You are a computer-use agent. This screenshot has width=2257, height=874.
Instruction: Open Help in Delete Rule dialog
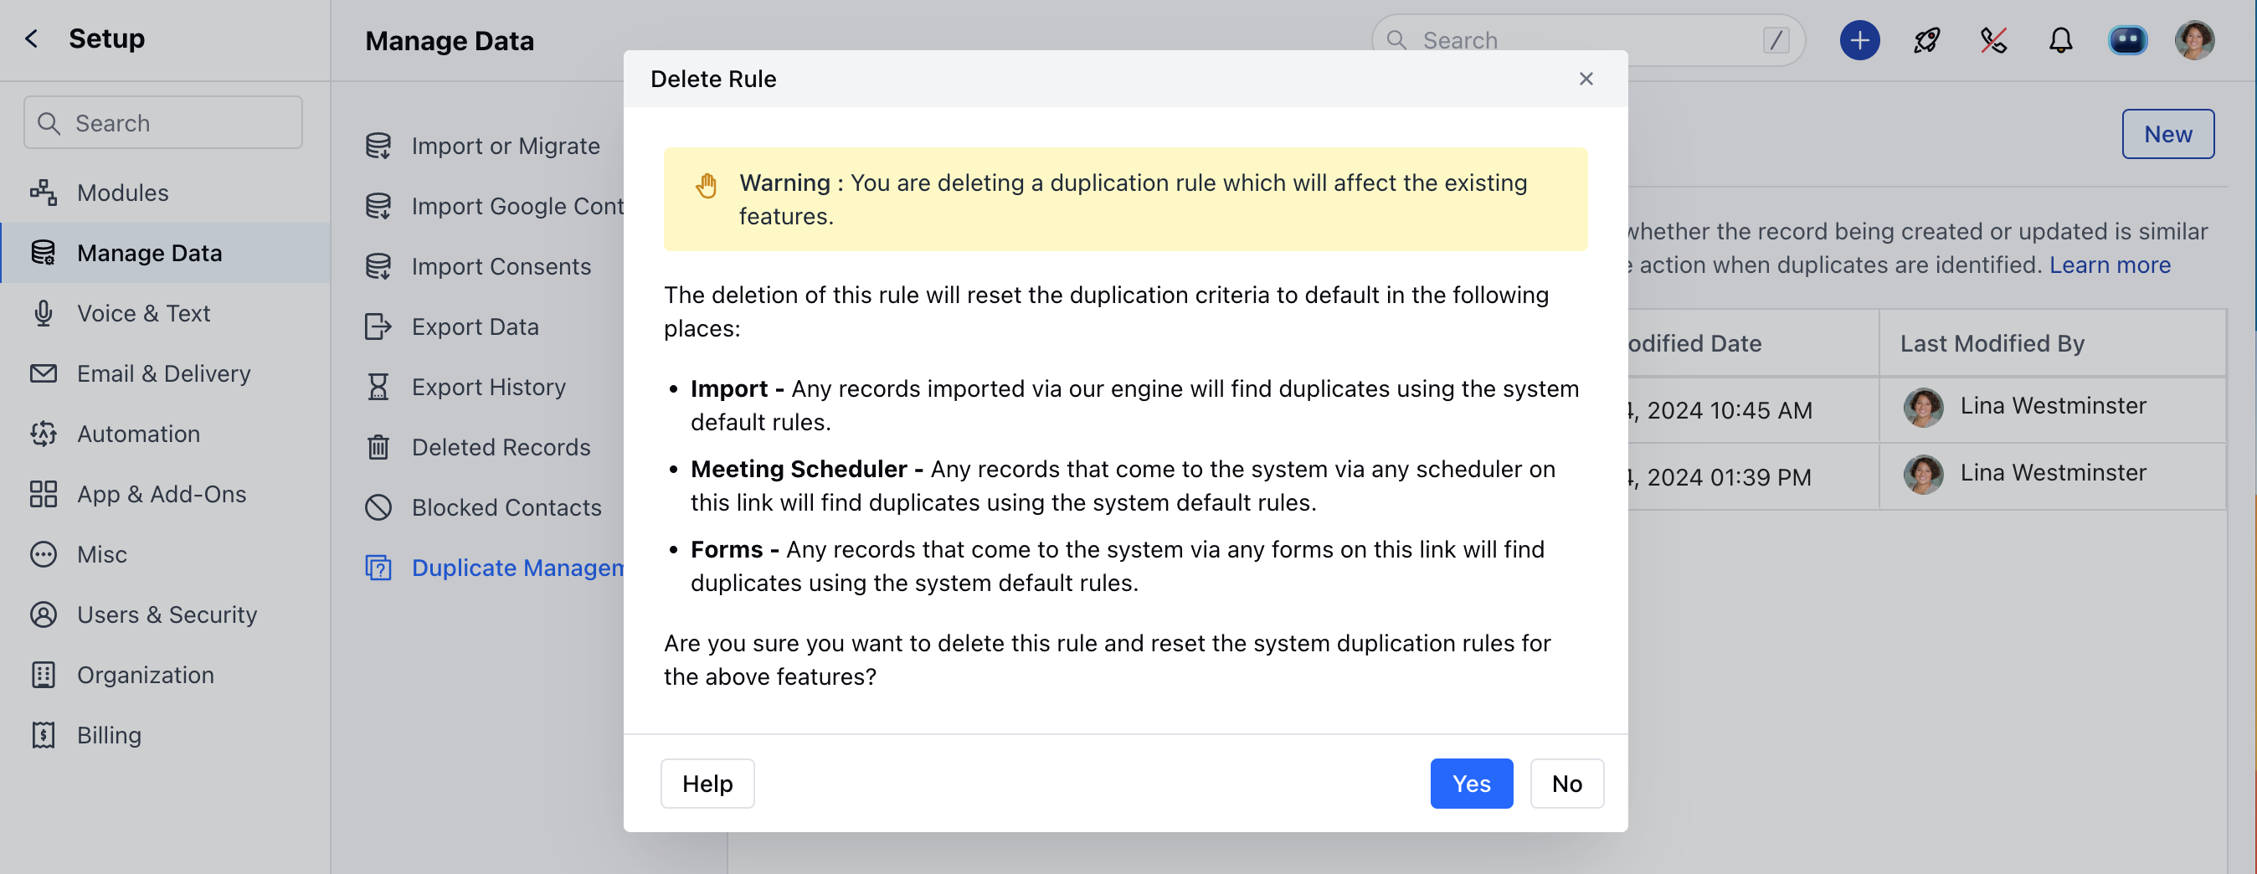pyautogui.click(x=707, y=783)
